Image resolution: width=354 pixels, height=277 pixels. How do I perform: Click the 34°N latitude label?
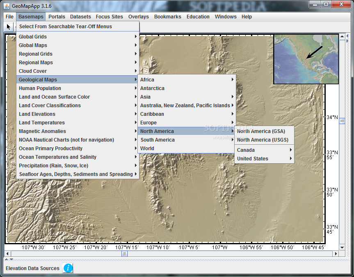[332, 117]
